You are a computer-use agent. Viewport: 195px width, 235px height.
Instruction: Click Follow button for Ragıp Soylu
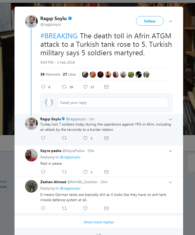(x=150, y=21)
